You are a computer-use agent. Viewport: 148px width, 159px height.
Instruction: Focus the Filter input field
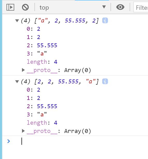pyautogui.click(x=141, y=7)
